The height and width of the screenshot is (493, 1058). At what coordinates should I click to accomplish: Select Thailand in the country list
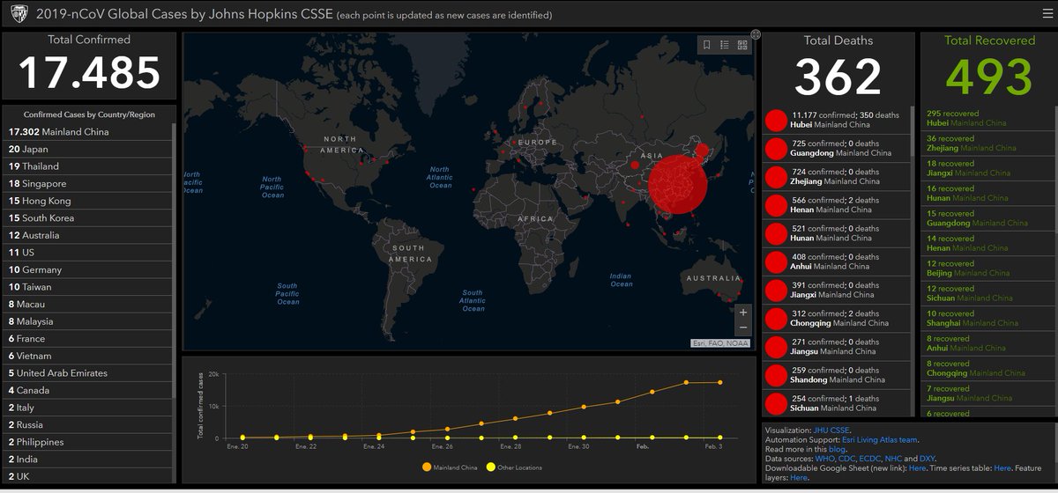coord(86,166)
